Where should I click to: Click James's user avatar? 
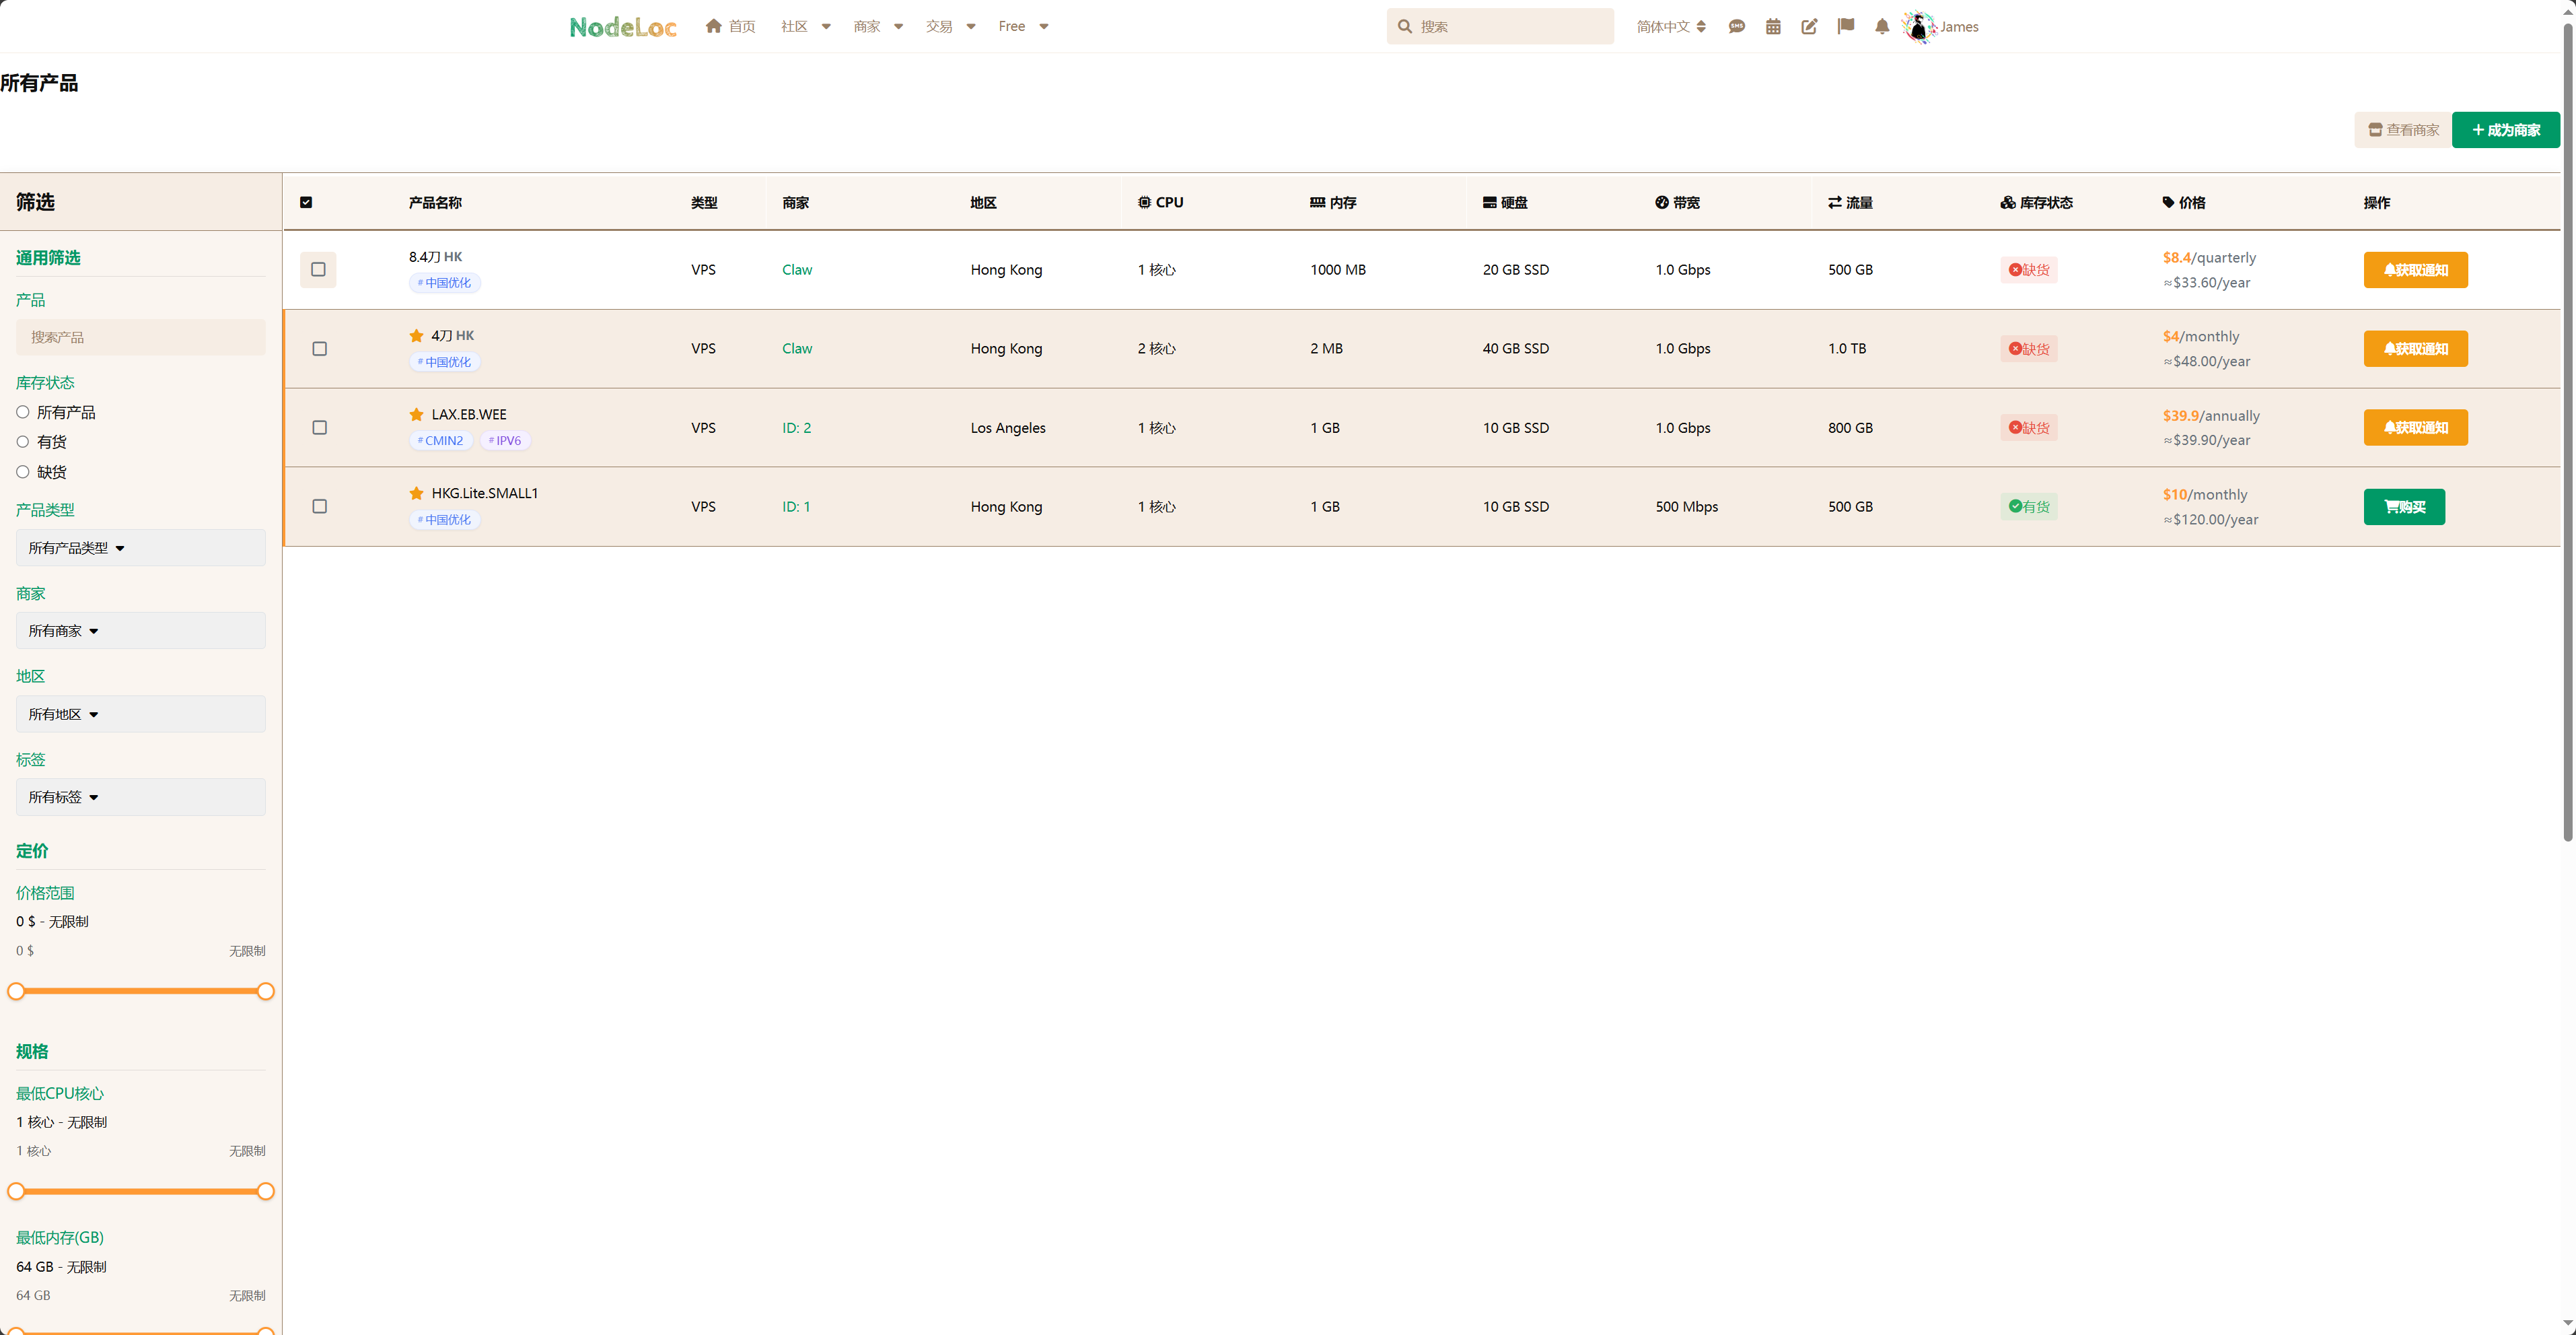point(1918,27)
